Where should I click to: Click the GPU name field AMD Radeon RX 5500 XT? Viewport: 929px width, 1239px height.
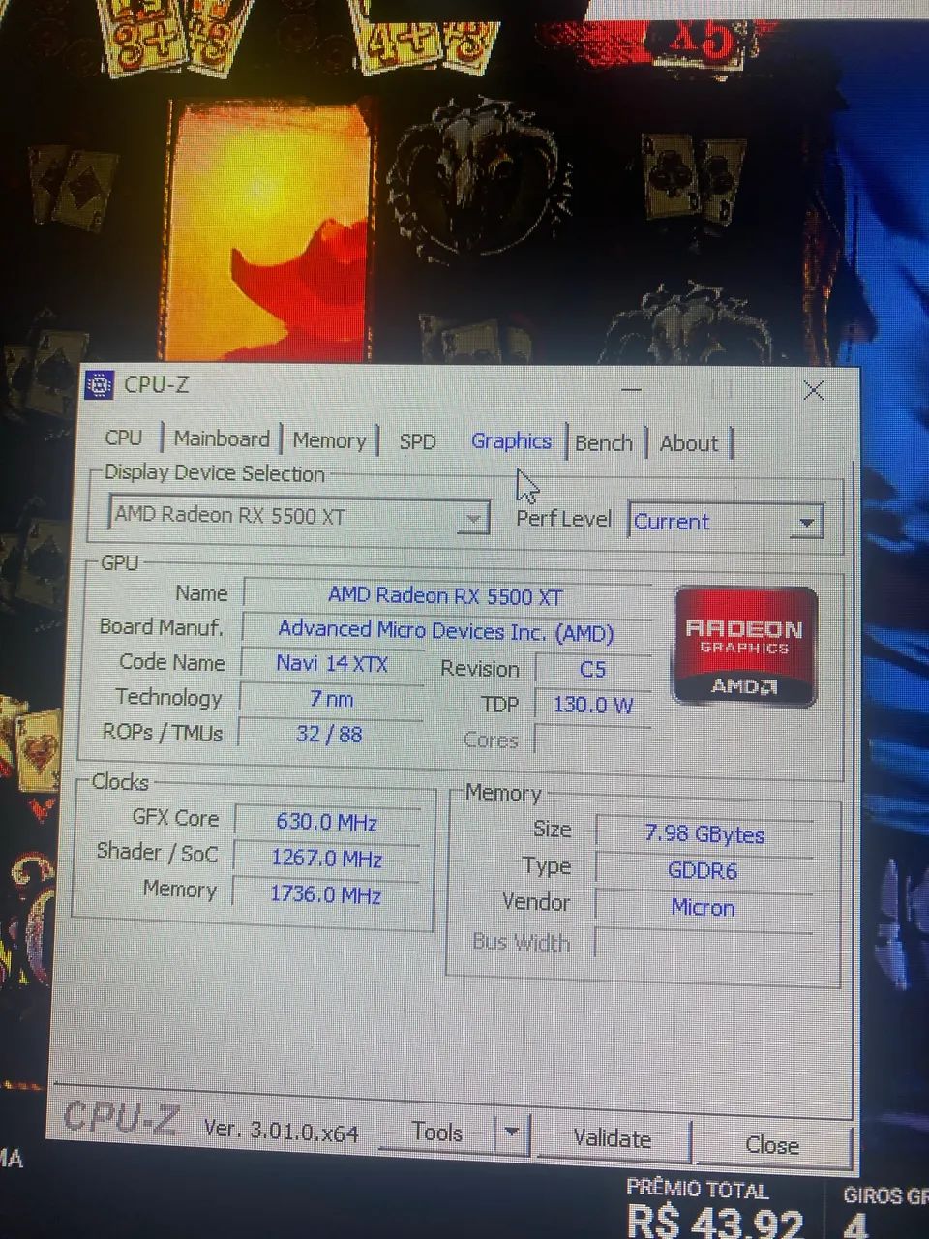pyautogui.click(x=446, y=596)
